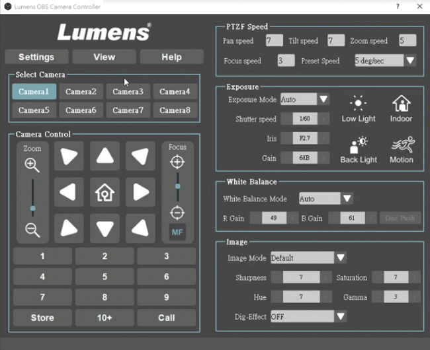Open the Image Mode dropdown
This screenshot has width=430, height=350.
tap(341, 258)
